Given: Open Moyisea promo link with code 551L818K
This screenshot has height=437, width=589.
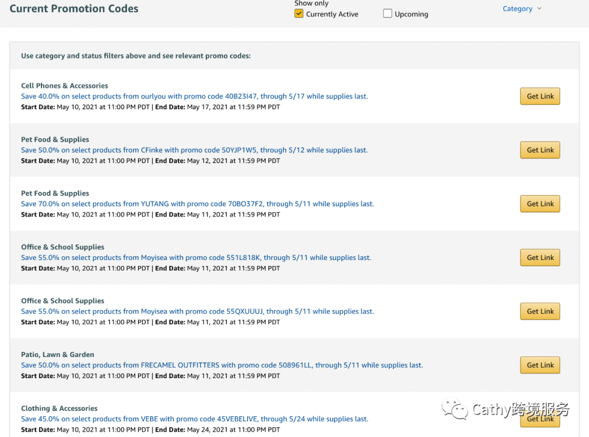Looking at the screenshot, I should (196, 258).
